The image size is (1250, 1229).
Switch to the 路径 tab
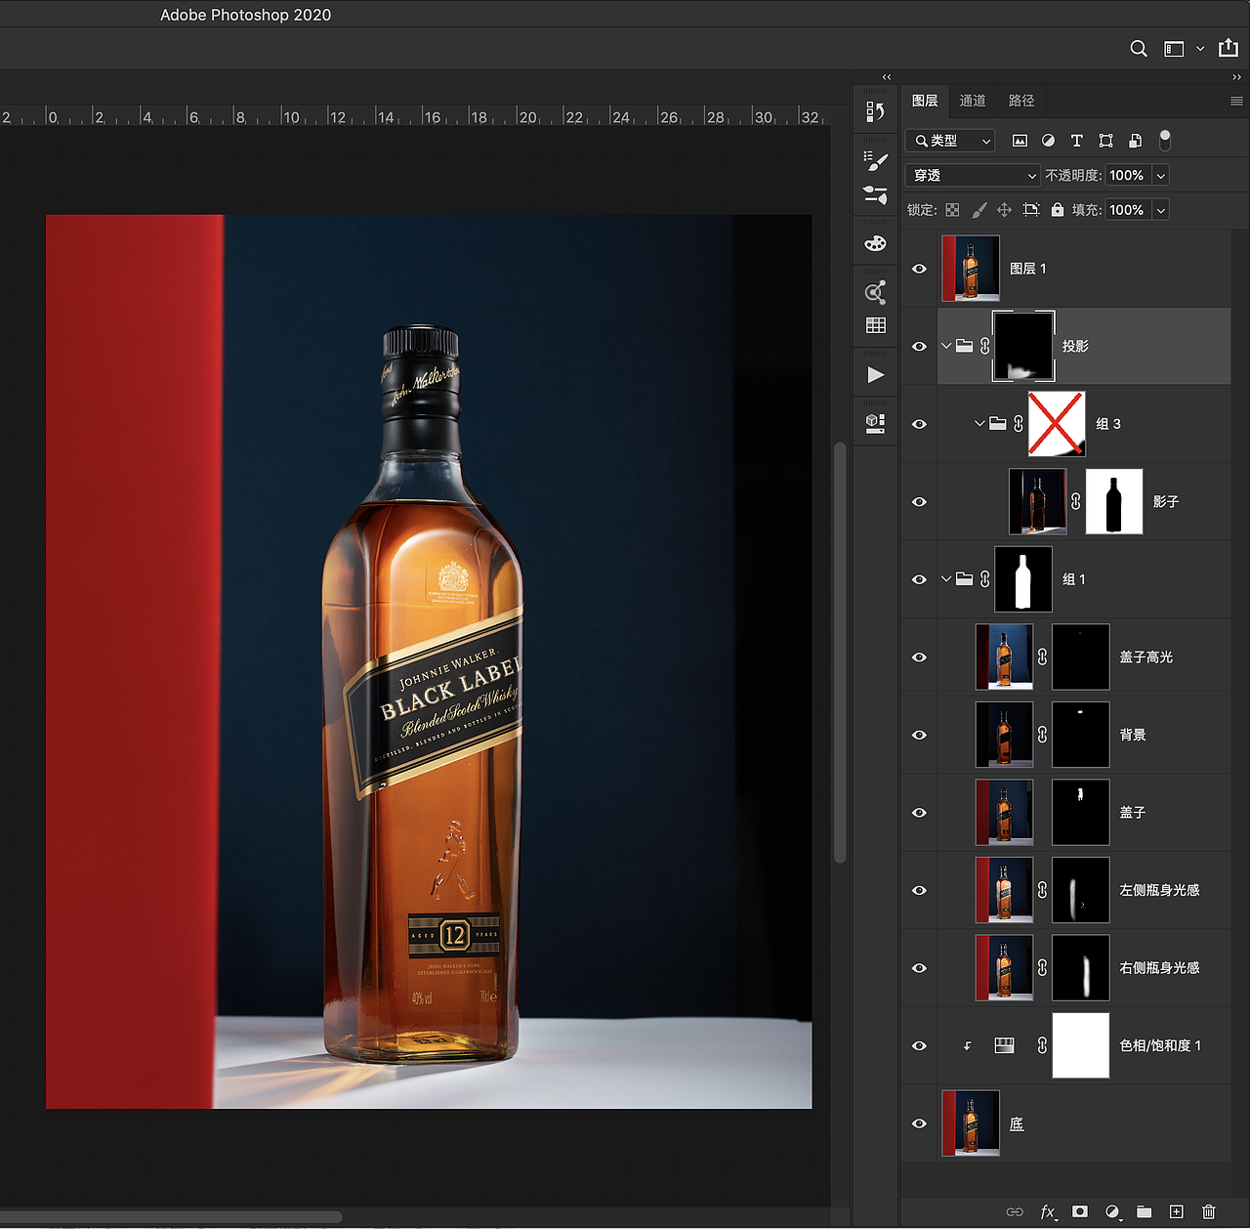click(1021, 101)
